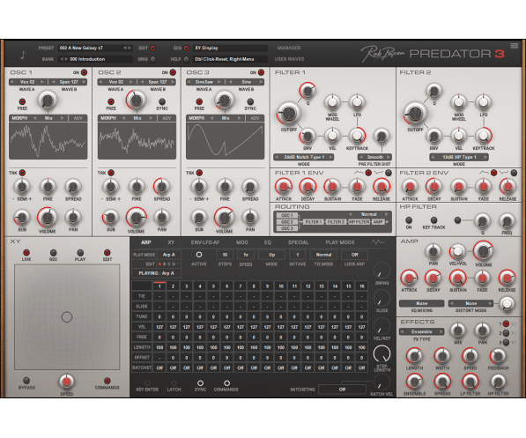Select the rising envelope shape icon in Filter 2 Env
526x438 pixels.
[484, 173]
